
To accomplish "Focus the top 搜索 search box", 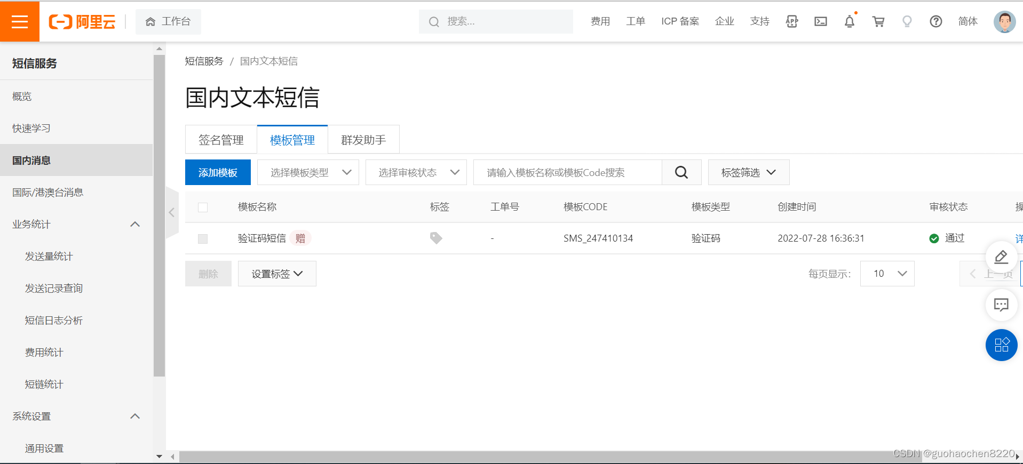I will tap(496, 21).
